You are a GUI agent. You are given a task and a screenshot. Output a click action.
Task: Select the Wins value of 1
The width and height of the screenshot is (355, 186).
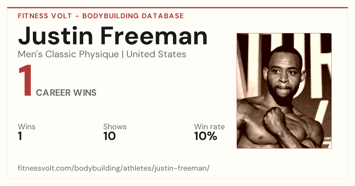pos(20,136)
